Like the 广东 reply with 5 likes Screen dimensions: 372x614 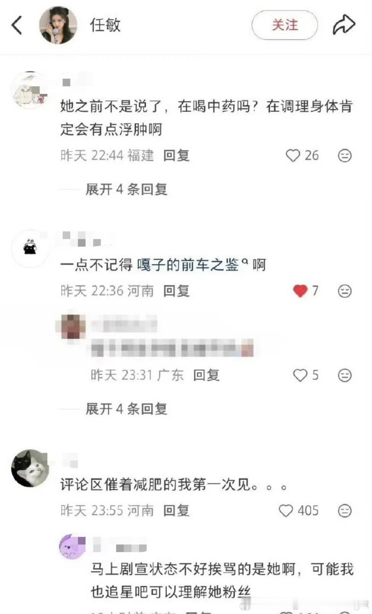tap(300, 375)
